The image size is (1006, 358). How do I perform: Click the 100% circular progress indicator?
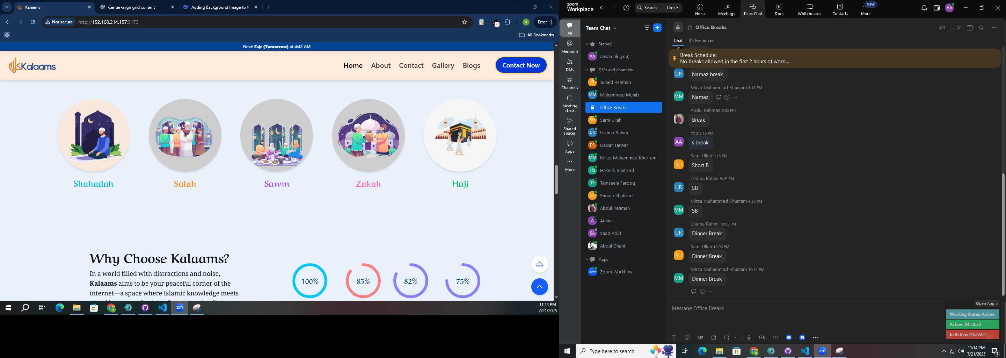310,281
